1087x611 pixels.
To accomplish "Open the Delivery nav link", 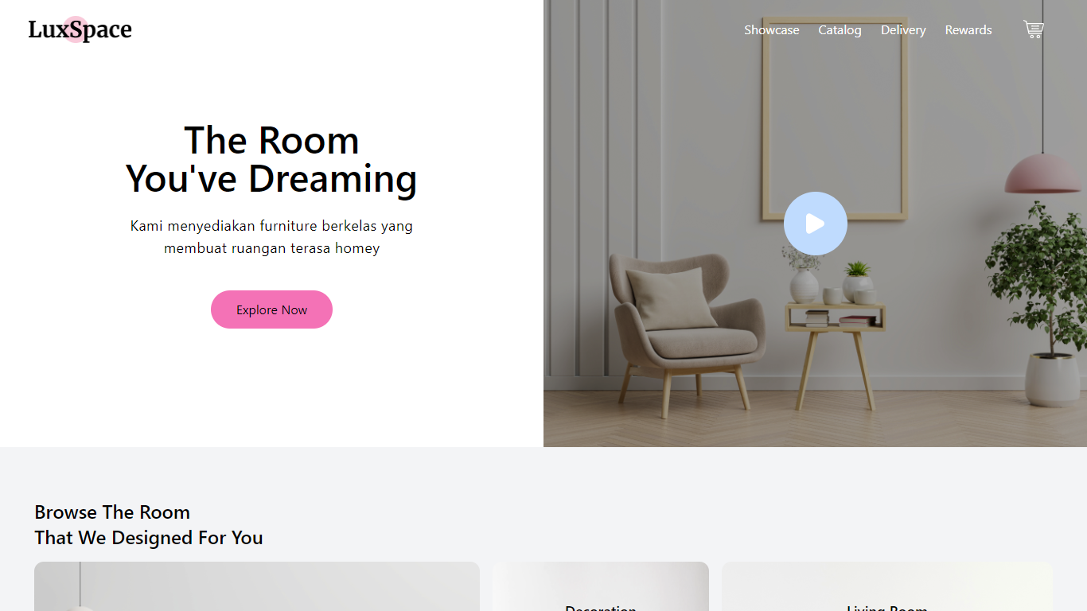I will 903,30.
